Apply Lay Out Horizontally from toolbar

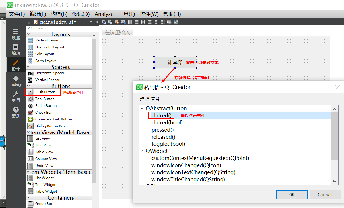(x=130, y=22)
